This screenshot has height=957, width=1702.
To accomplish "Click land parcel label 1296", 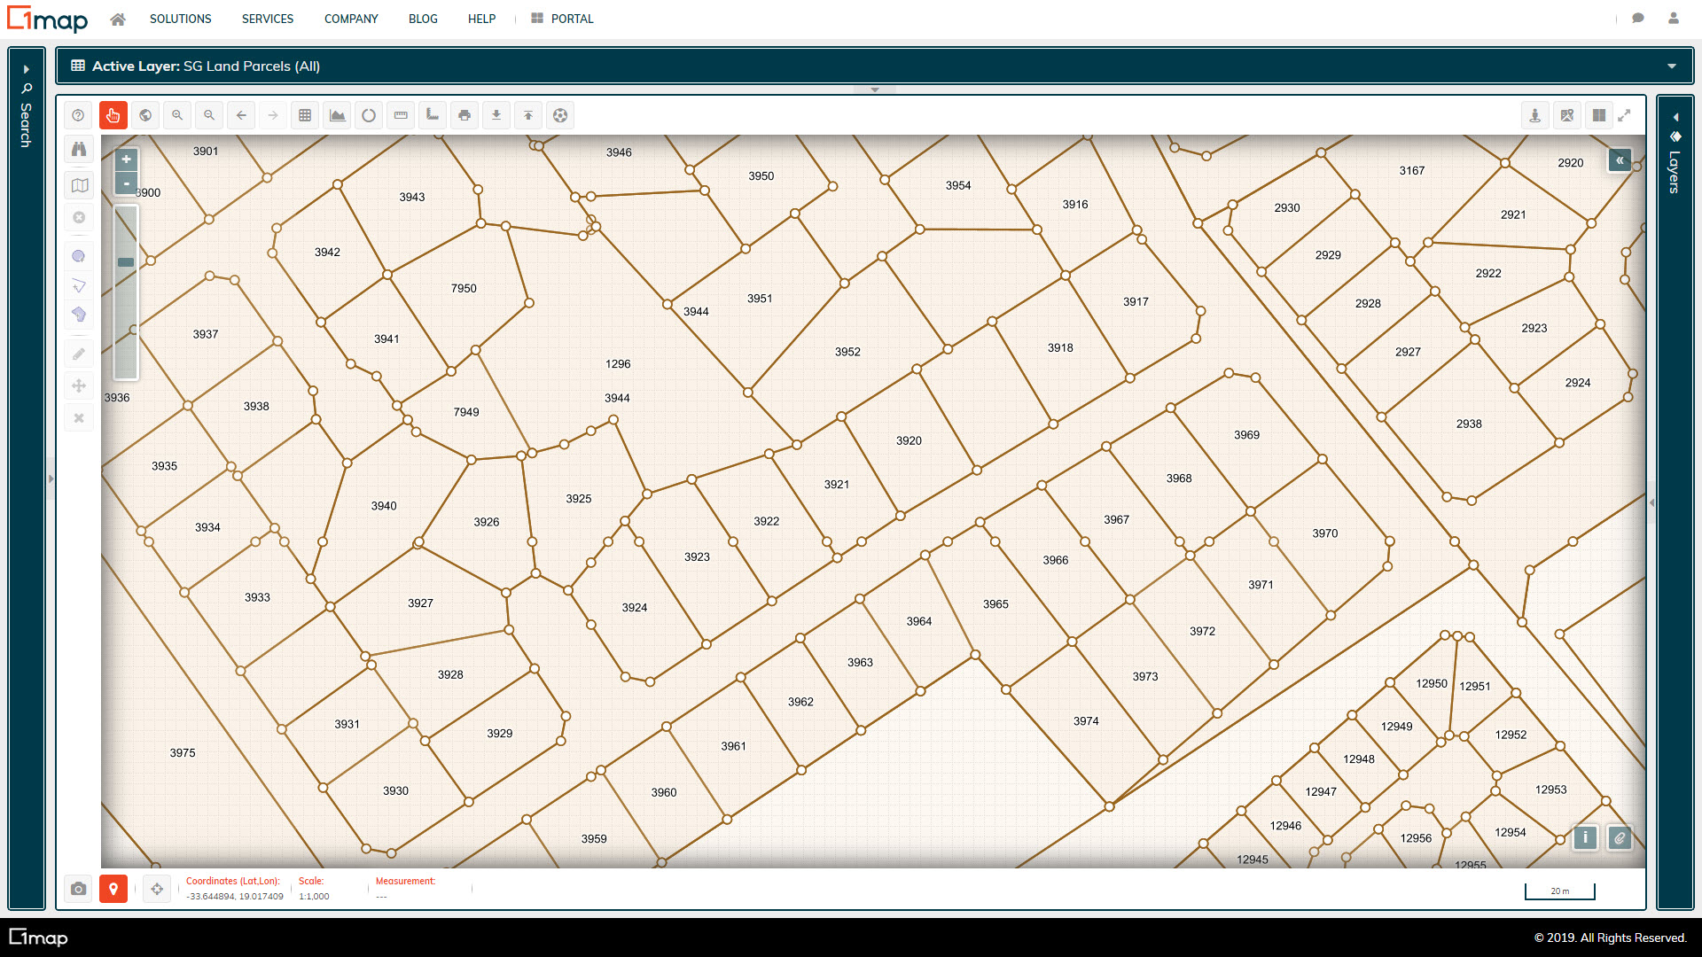I will tap(618, 364).
